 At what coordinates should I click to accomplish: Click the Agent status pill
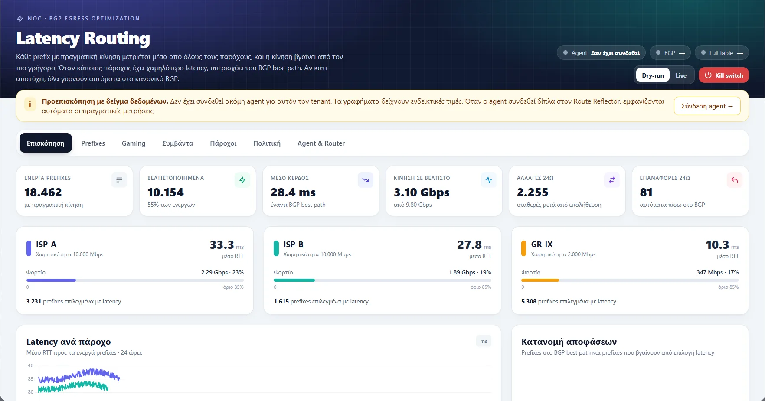[x=601, y=53]
